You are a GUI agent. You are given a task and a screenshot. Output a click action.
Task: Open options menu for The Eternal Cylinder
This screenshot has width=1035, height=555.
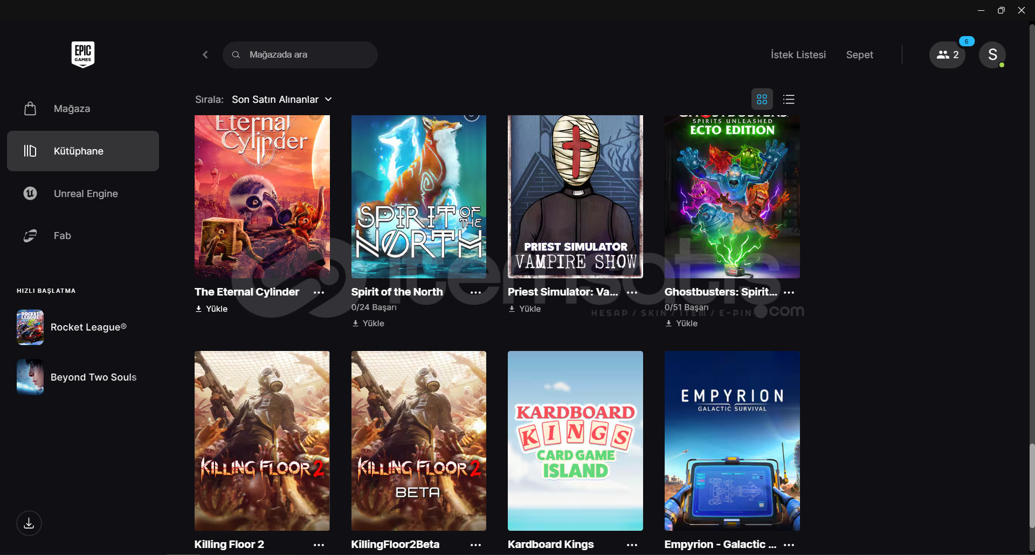click(x=319, y=292)
